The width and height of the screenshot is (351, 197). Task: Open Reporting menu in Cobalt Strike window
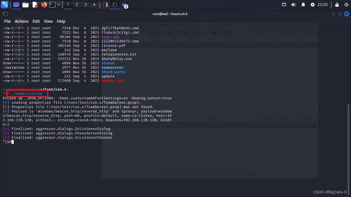point(165,25)
